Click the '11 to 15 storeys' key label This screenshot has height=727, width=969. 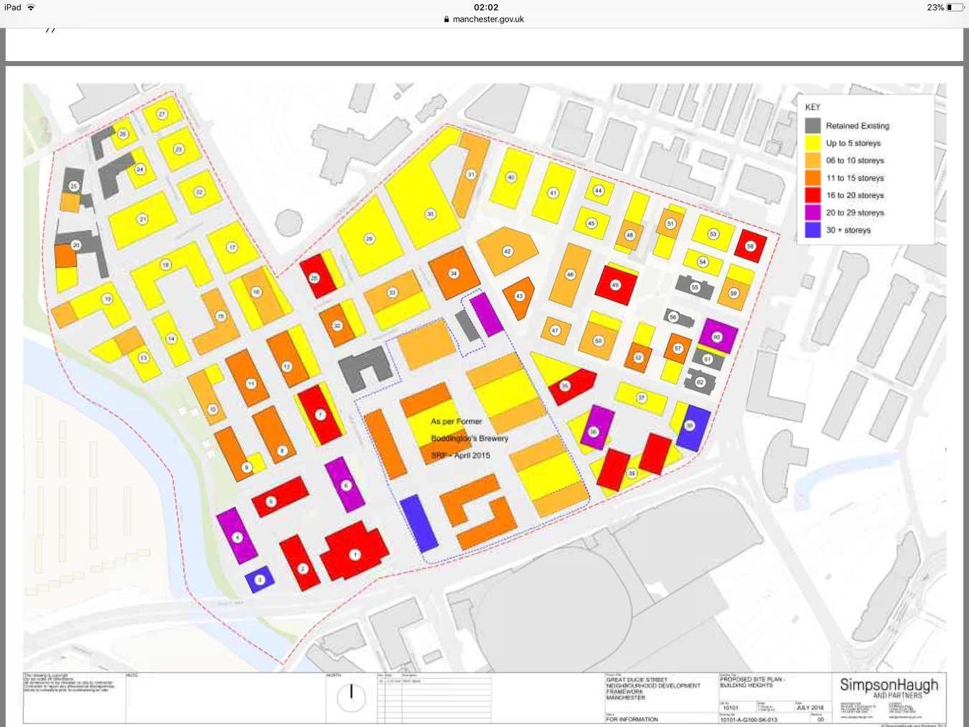(x=855, y=178)
